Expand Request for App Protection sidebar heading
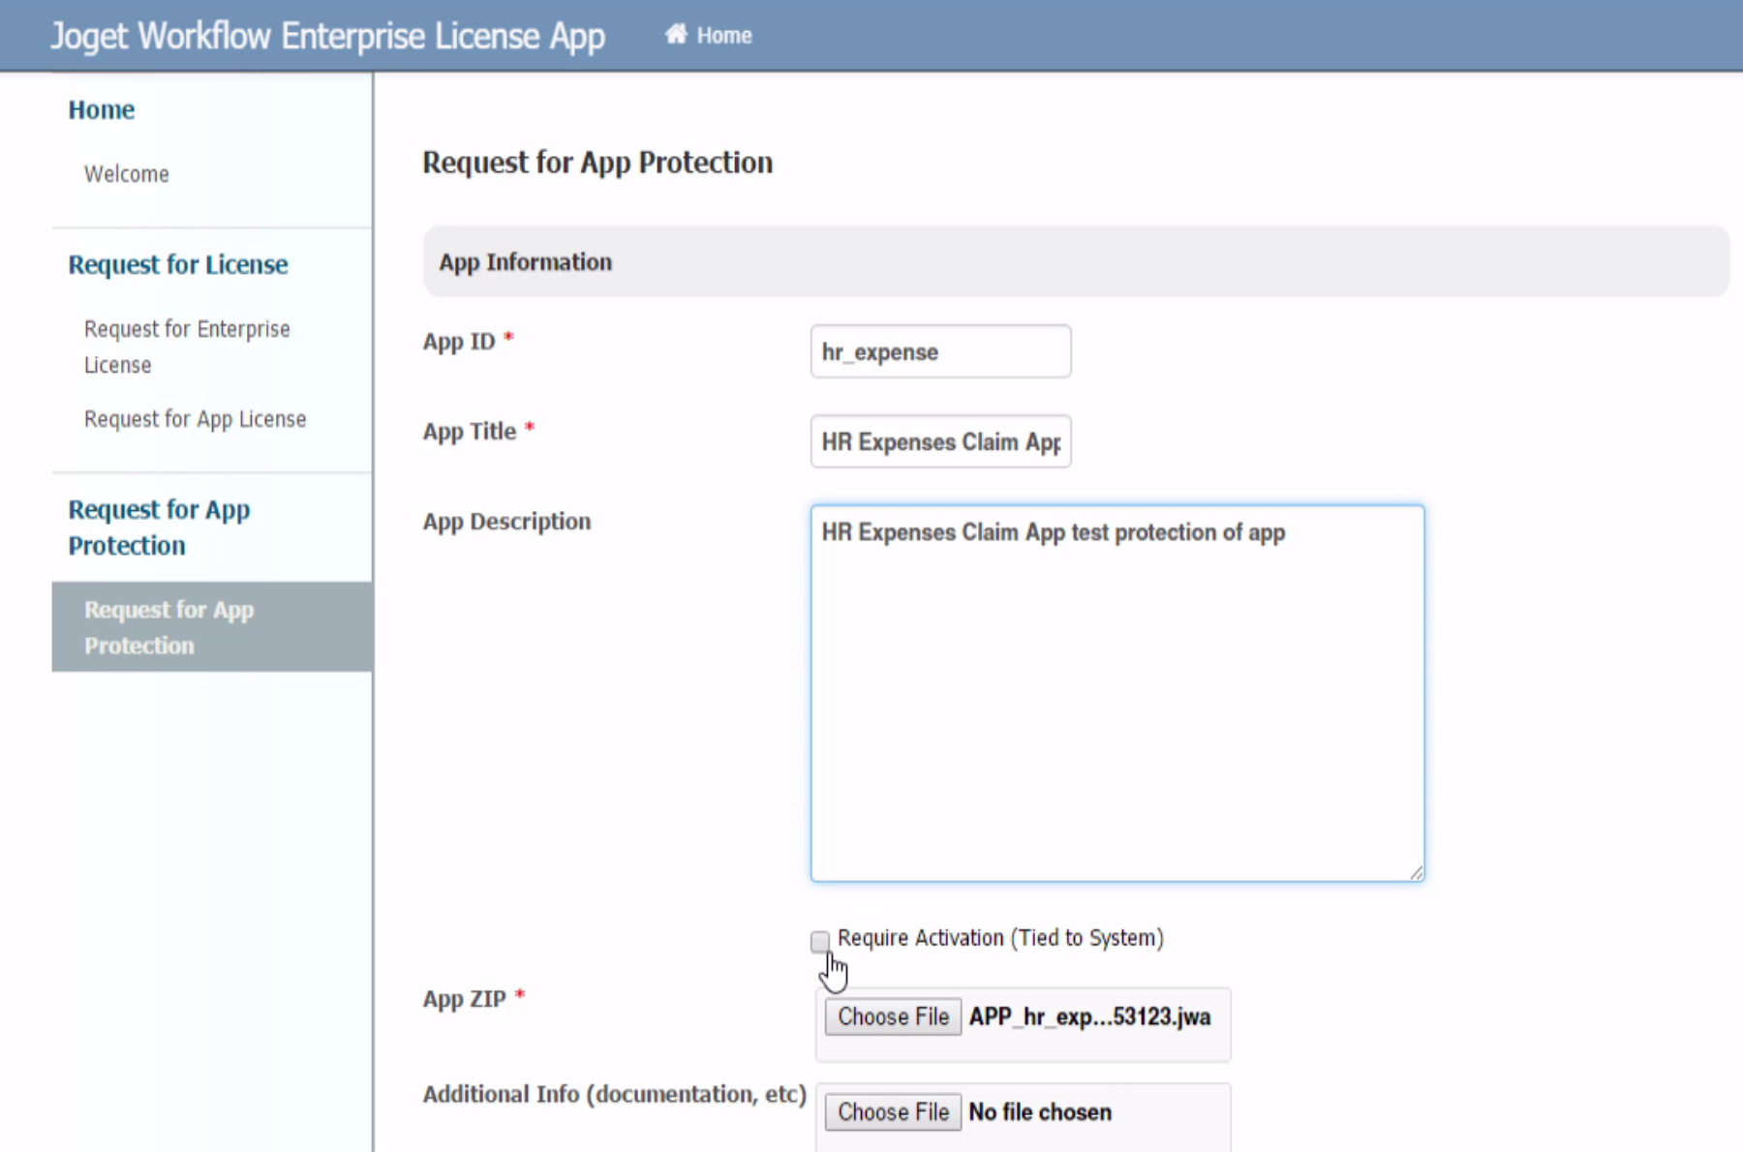1743x1152 pixels. pos(159,528)
